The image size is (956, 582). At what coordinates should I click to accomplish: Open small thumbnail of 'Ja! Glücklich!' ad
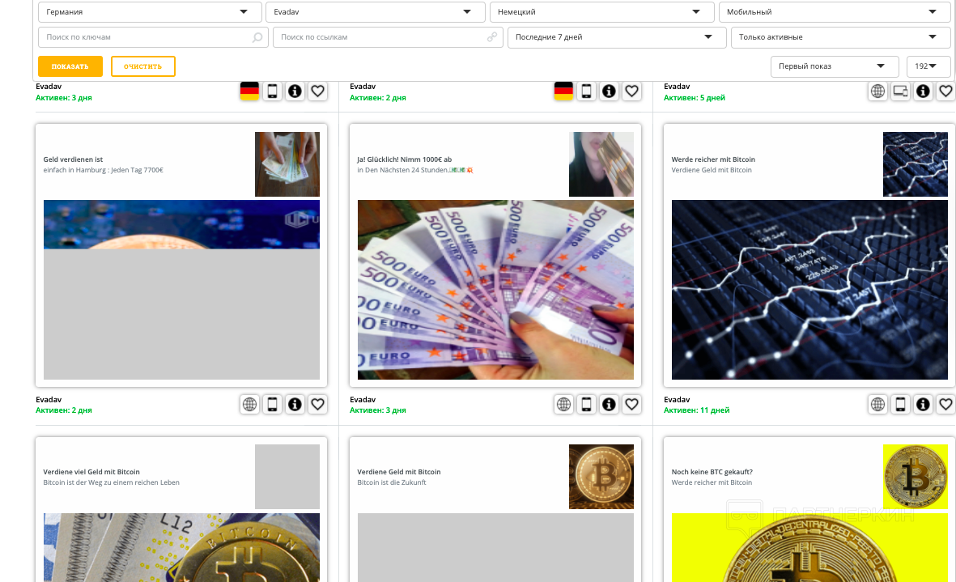point(601,164)
